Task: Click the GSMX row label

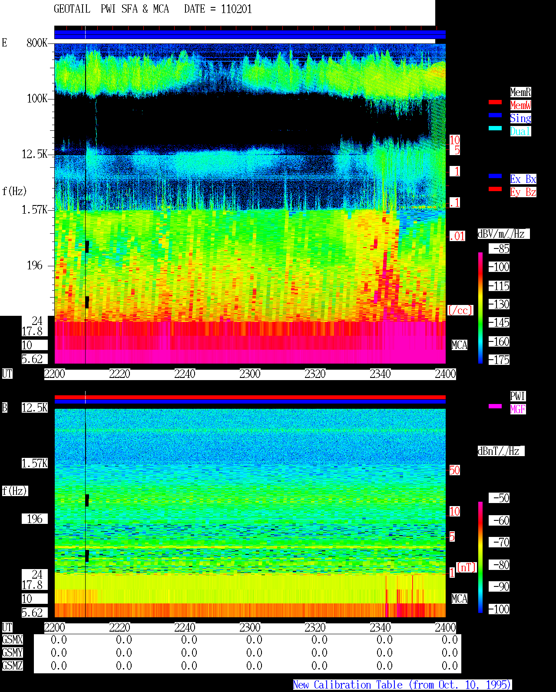Action: click(12, 640)
